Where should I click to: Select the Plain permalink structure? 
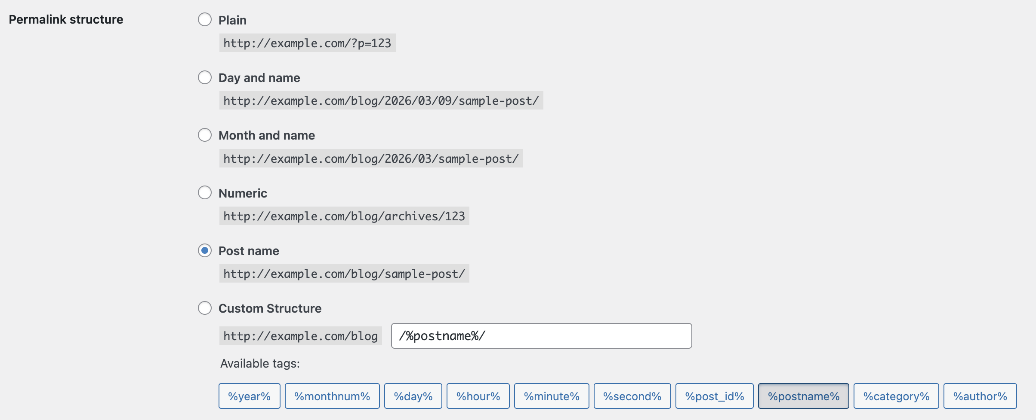click(x=204, y=19)
